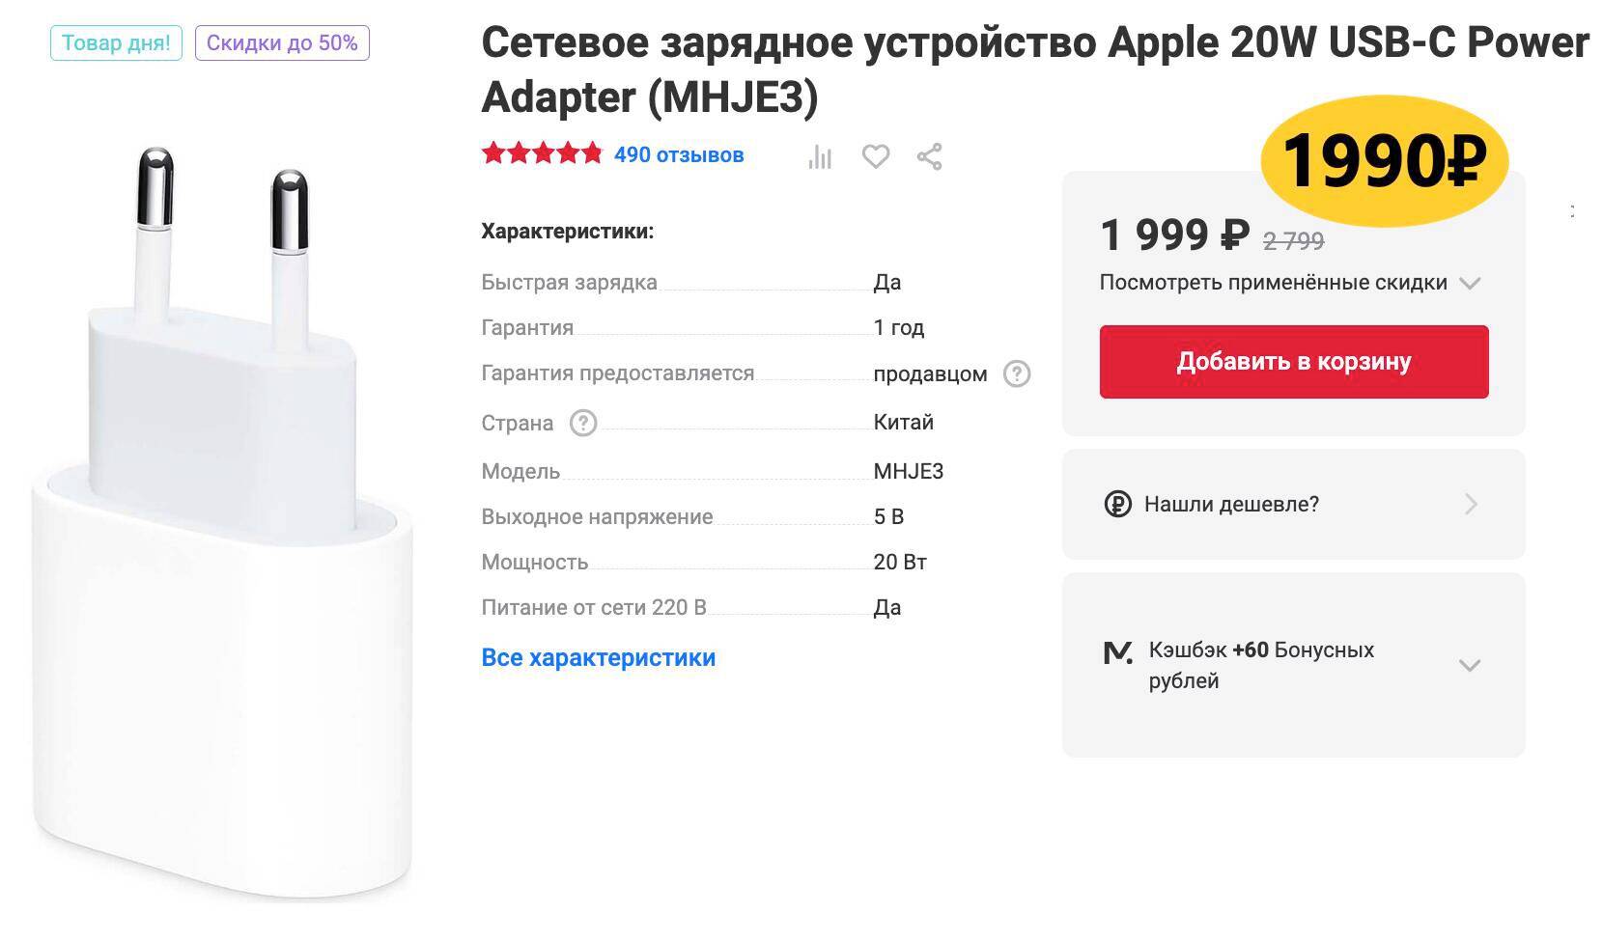Screen dimensions: 1603x940
Task: Click the five-star rating
Action: click(542, 154)
